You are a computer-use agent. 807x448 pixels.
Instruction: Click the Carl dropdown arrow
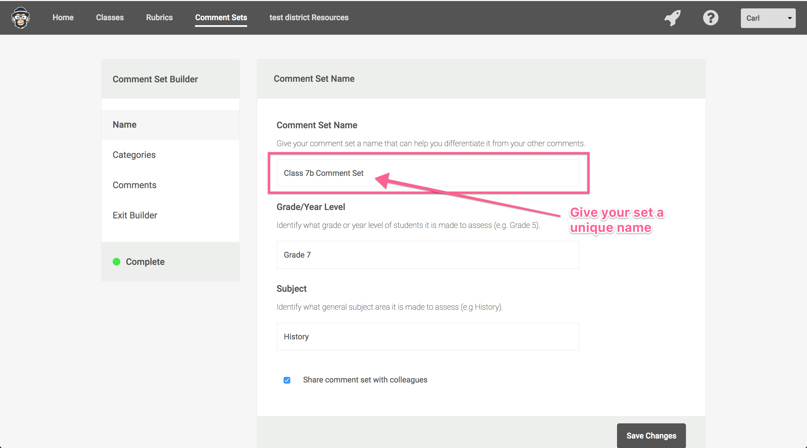point(790,18)
